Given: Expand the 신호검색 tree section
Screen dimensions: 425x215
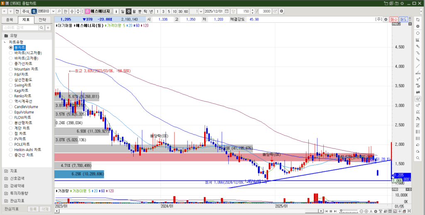Looking at the screenshot, I should pyautogui.click(x=6, y=177).
